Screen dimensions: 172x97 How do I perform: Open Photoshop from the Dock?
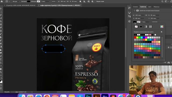pyautogui.click(x=88, y=96)
